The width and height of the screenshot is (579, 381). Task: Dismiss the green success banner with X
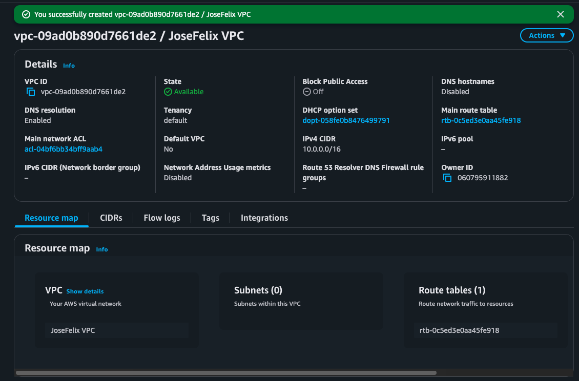[560, 14]
